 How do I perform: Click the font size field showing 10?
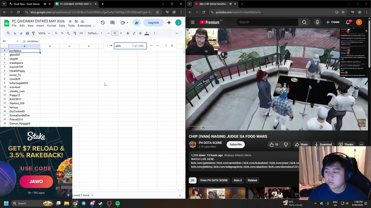click(x=115, y=33)
